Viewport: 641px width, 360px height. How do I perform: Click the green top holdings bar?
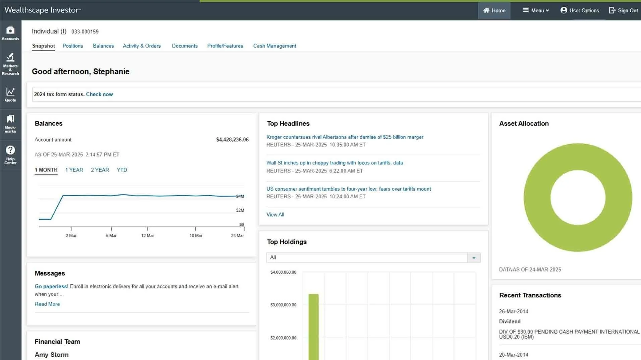pyautogui.click(x=313, y=327)
